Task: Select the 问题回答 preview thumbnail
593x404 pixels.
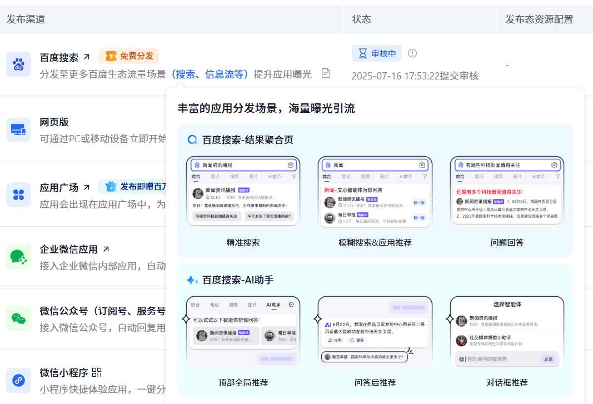Action: pyautogui.click(x=507, y=191)
